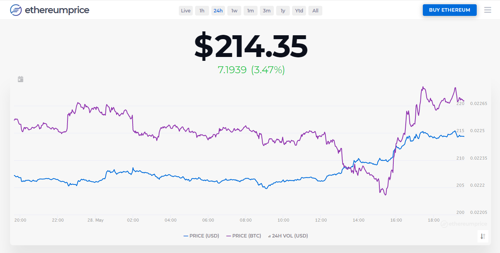Click the 14:00 time axis label
The width and height of the screenshot is (500, 253).
[359, 220]
